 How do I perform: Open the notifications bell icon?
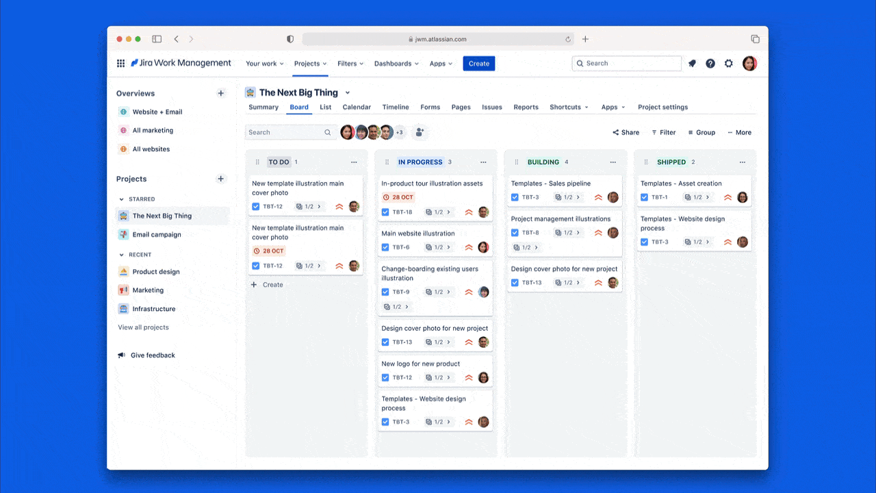click(x=692, y=63)
